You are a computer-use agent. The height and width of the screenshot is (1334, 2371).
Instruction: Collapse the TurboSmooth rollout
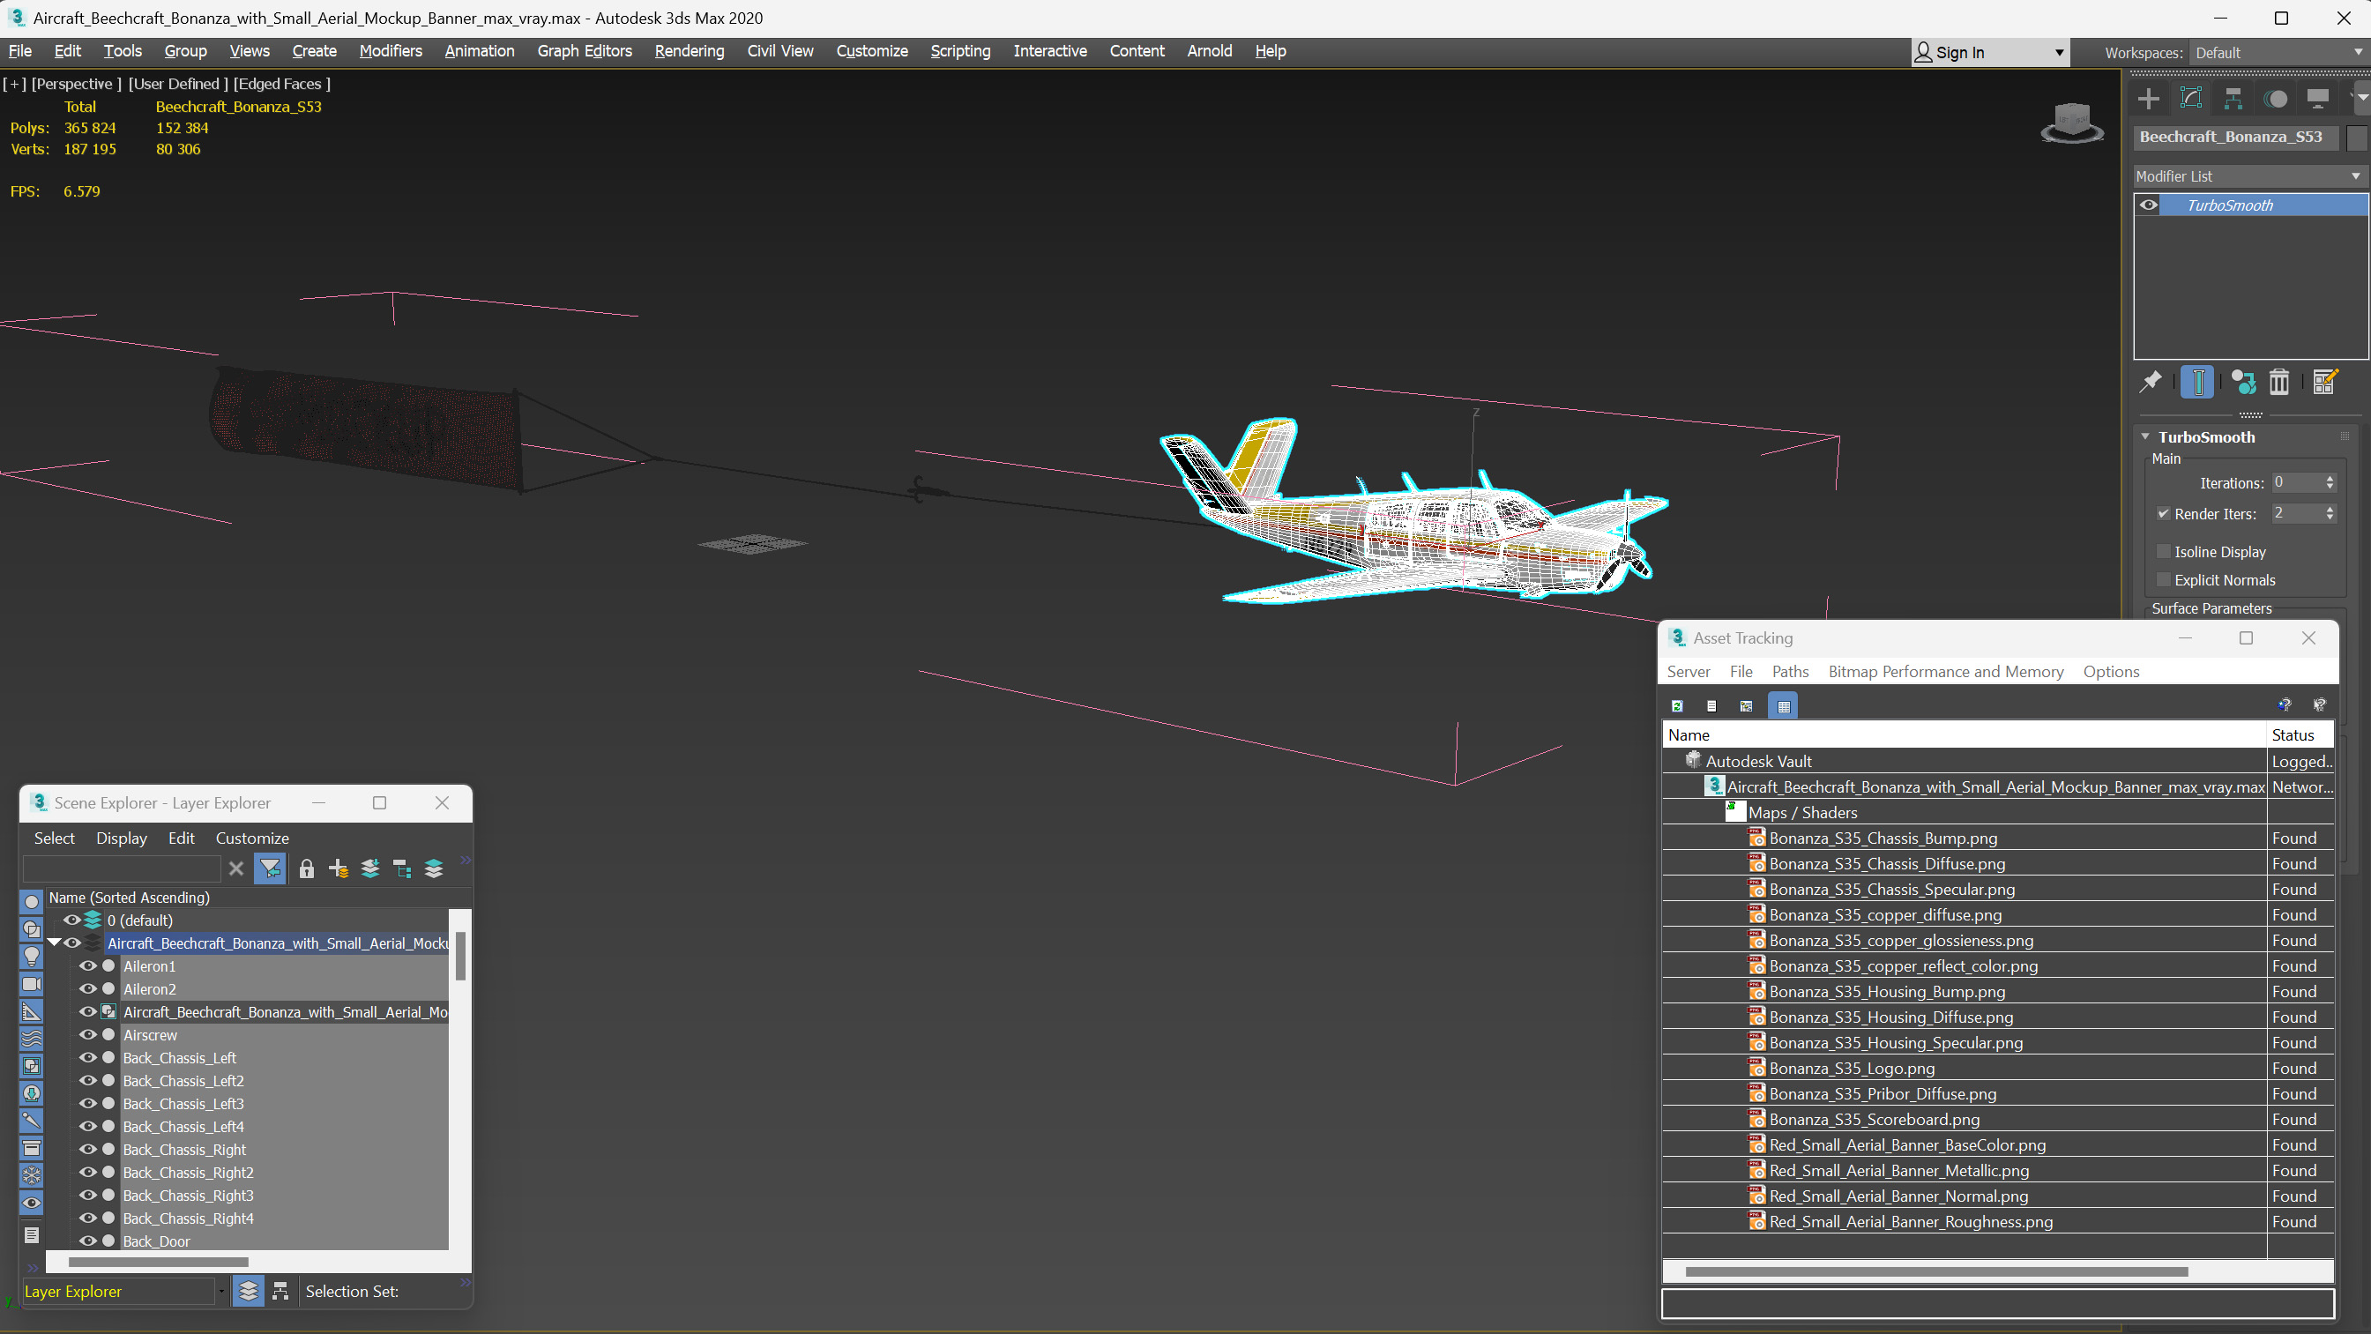(2145, 437)
